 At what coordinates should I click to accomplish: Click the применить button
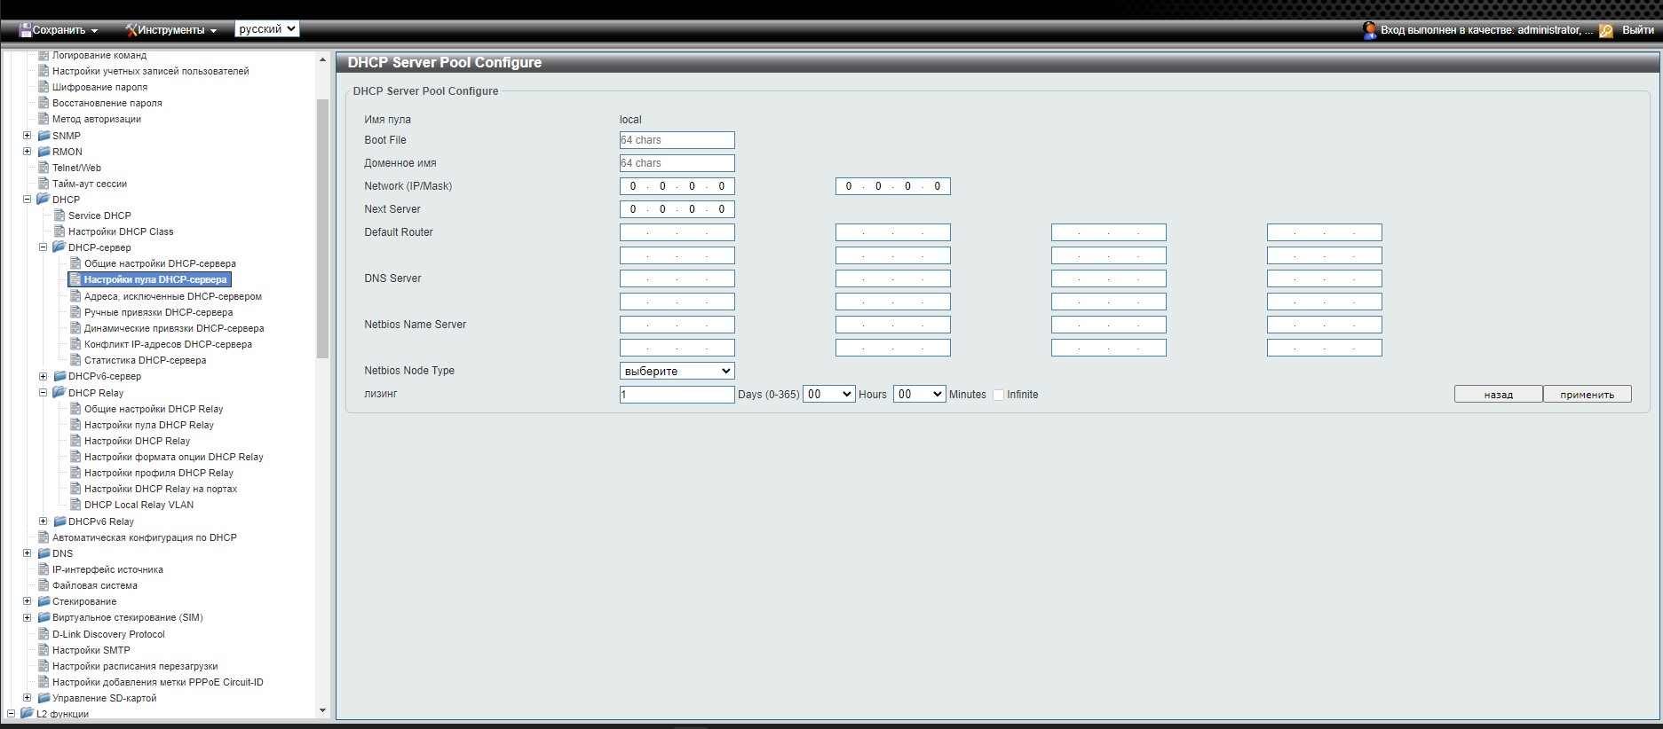pos(1587,395)
